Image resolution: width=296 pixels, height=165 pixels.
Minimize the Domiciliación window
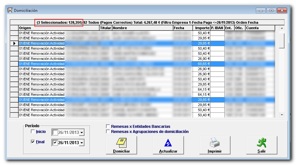click(261, 10)
